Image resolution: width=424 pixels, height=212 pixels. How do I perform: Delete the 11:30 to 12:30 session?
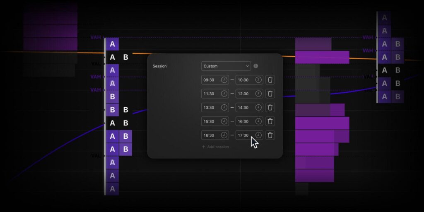[270, 94]
